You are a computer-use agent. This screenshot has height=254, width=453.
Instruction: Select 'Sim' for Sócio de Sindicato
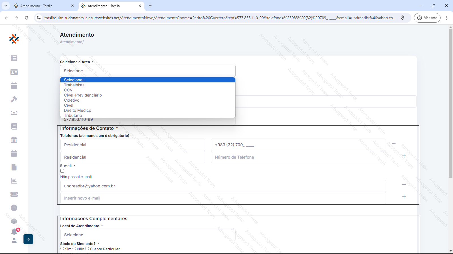point(62,249)
